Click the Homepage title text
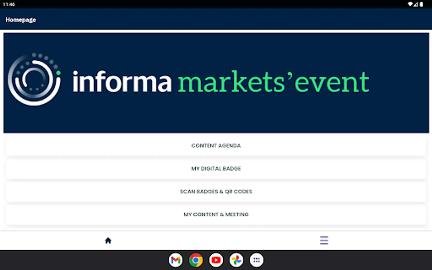Screen dimensions: 432x270 [x=21, y=20]
